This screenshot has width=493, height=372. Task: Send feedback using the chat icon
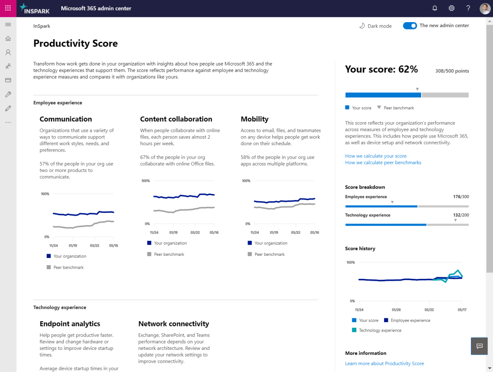tap(479, 346)
